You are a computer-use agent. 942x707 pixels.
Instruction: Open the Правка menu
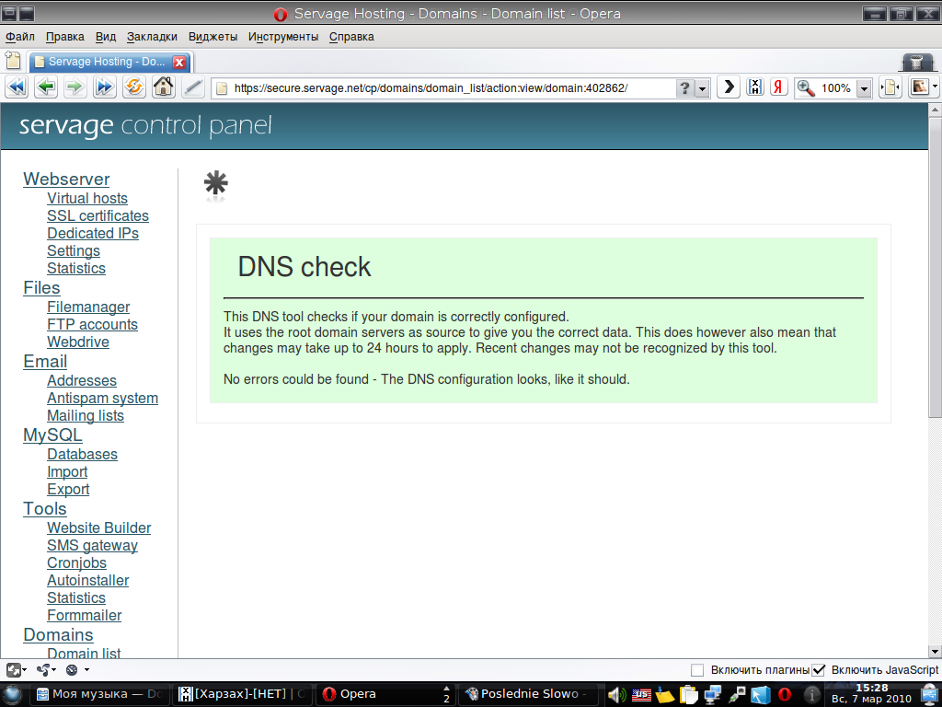pos(65,37)
